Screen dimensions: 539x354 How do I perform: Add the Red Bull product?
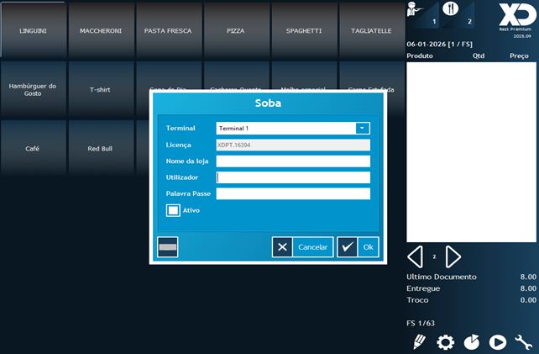(101, 149)
